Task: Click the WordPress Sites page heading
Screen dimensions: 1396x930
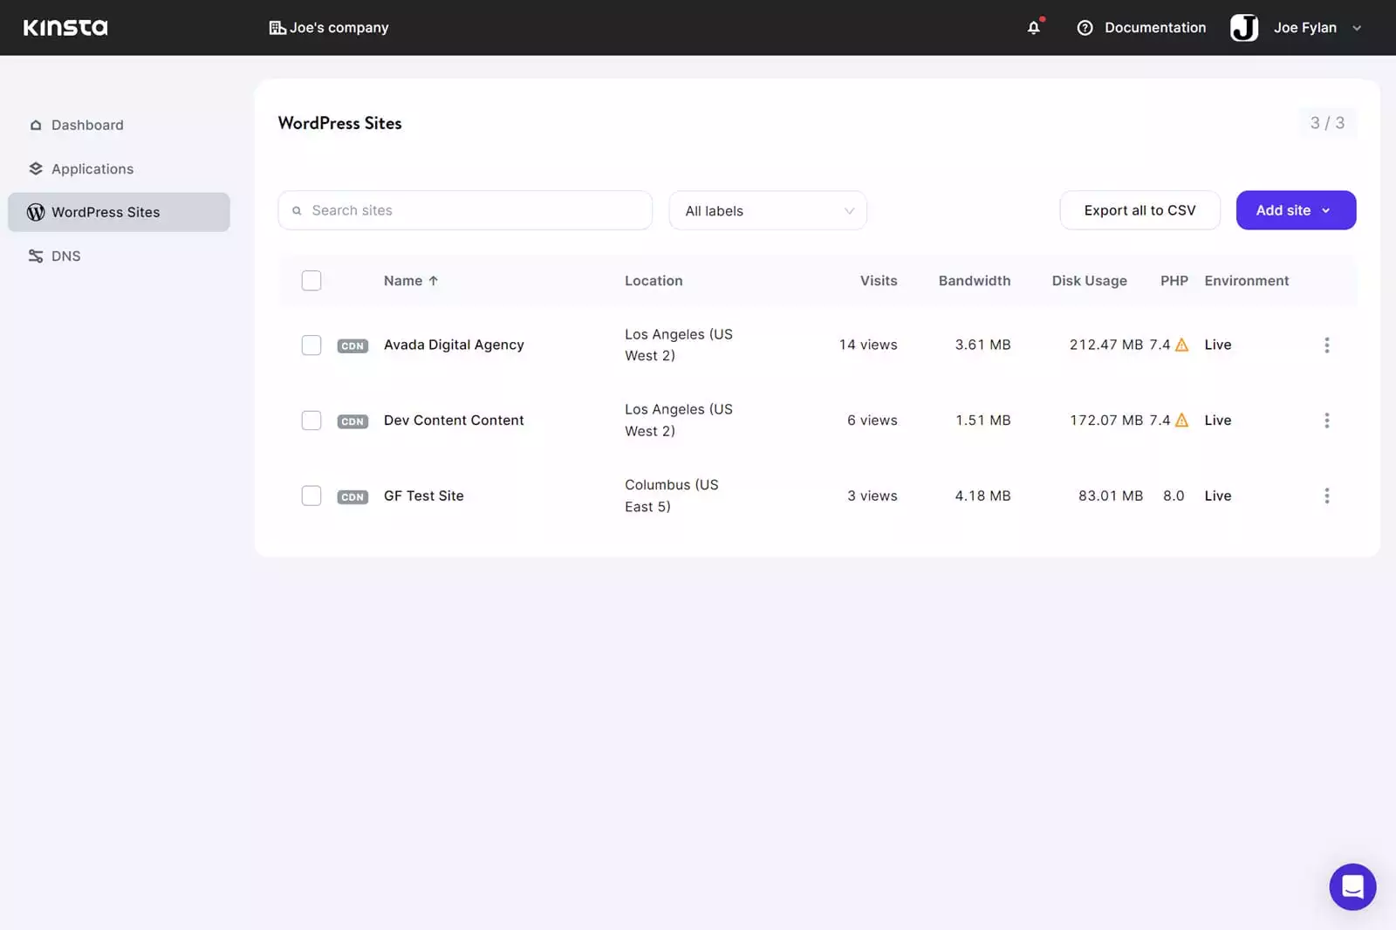Action: [x=340, y=123]
